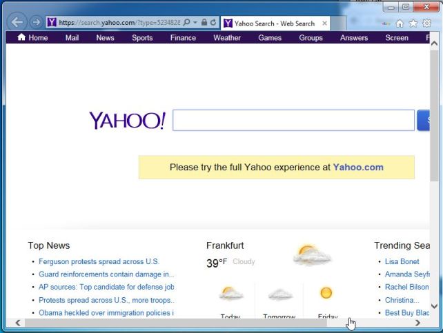Image resolution: width=443 pixels, height=333 pixels.
Task: Click the Yahoo favicon in address bar
Action: tap(52, 22)
